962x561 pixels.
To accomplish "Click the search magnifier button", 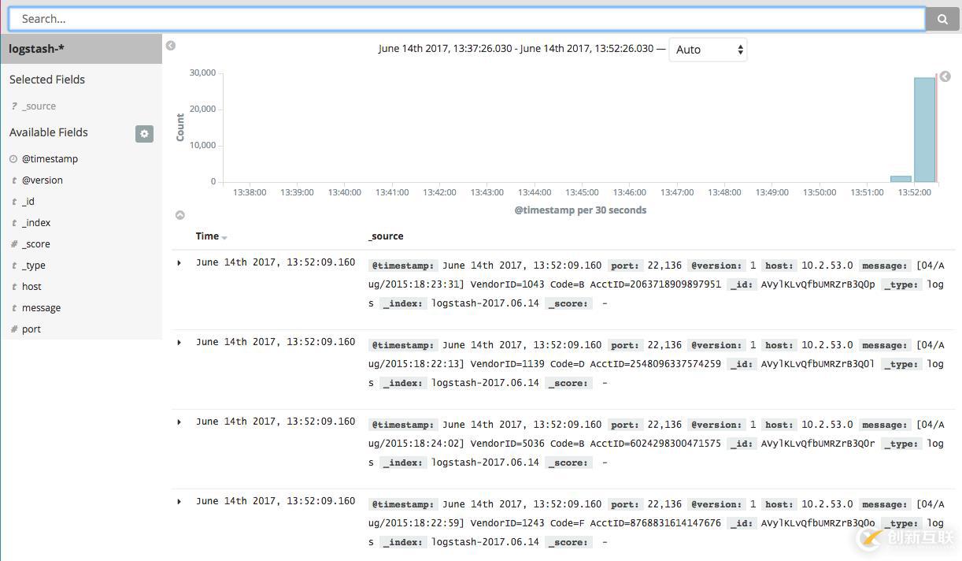I will (942, 18).
